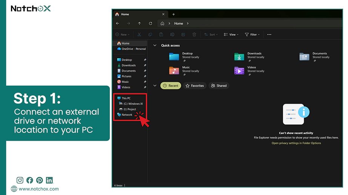Screen dimensions: 348x195
Task: Click the Rename toolbar icon
Action: click(172, 35)
